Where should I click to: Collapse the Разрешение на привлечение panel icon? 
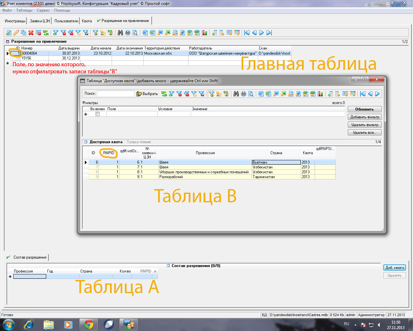point(8,42)
